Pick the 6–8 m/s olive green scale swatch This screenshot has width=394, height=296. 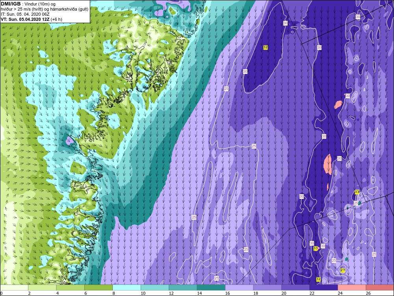tap(98, 287)
